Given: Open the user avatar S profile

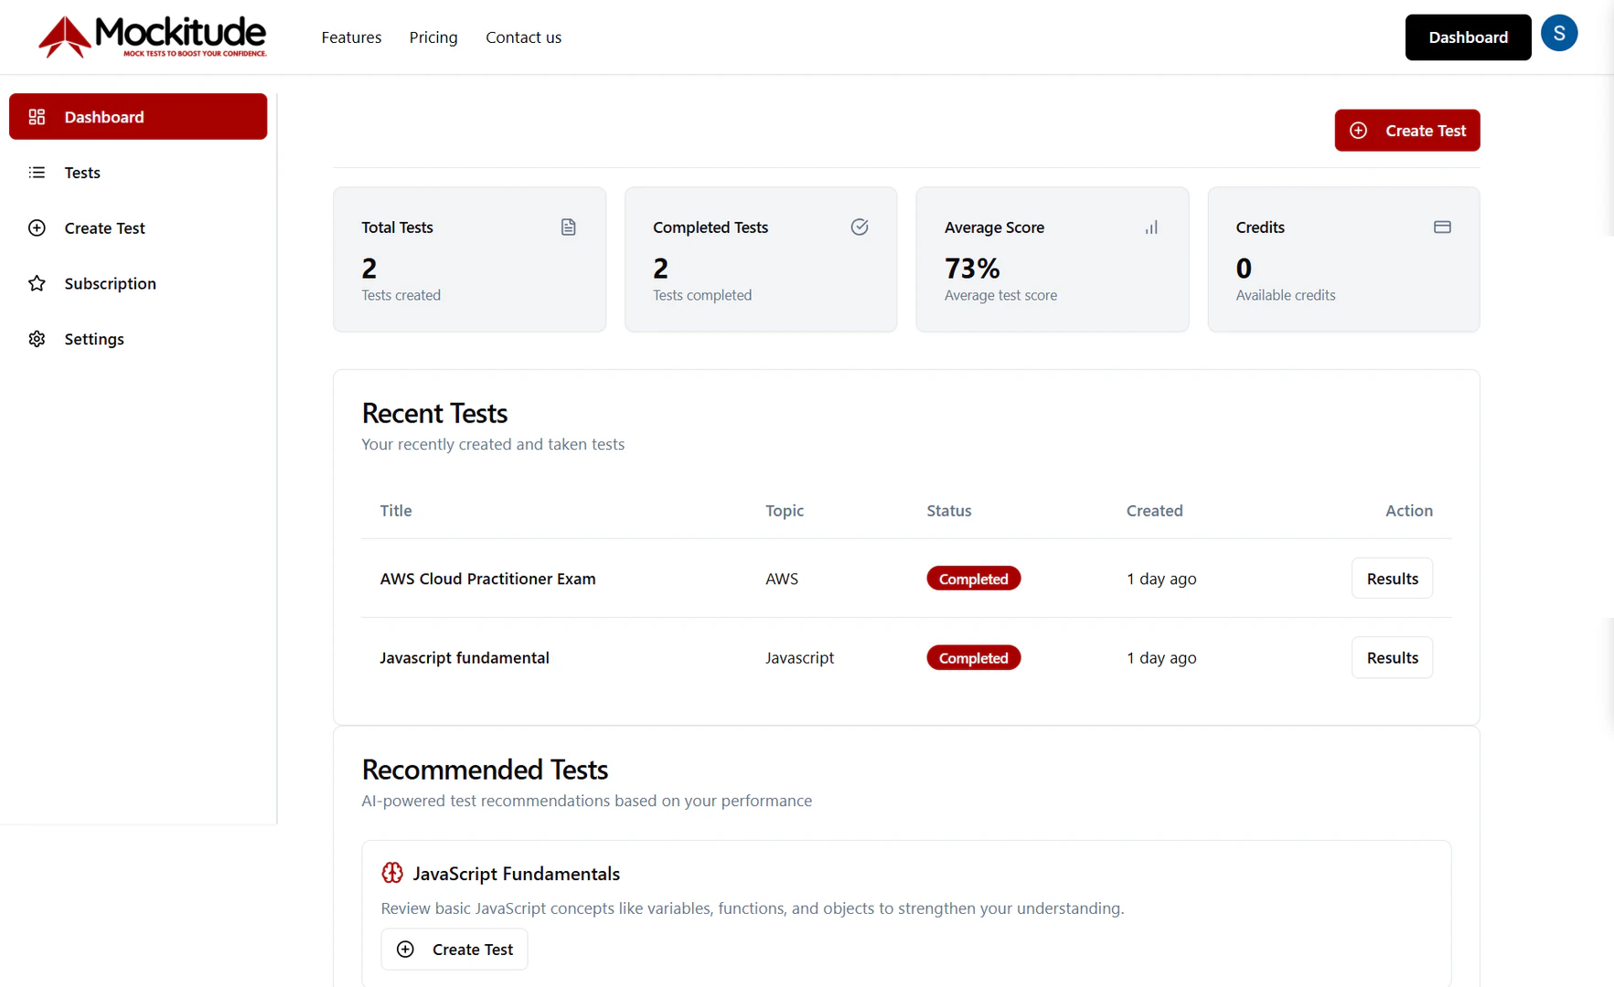Looking at the screenshot, I should [1558, 34].
